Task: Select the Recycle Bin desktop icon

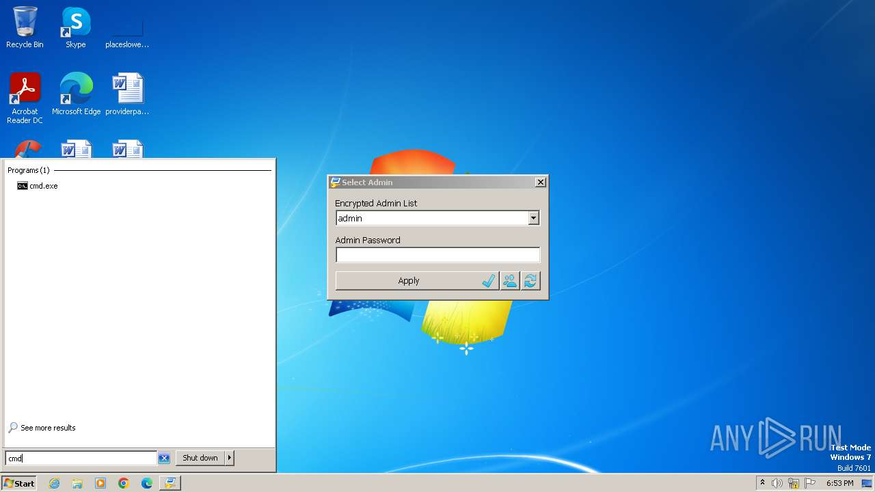Action: pyautogui.click(x=25, y=27)
